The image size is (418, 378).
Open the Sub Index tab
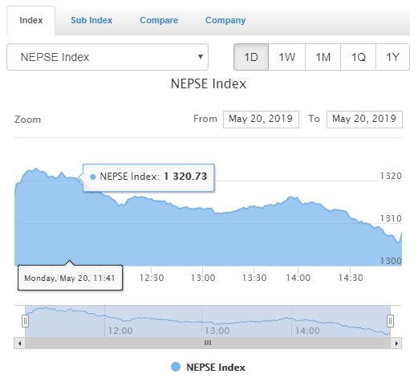click(91, 21)
